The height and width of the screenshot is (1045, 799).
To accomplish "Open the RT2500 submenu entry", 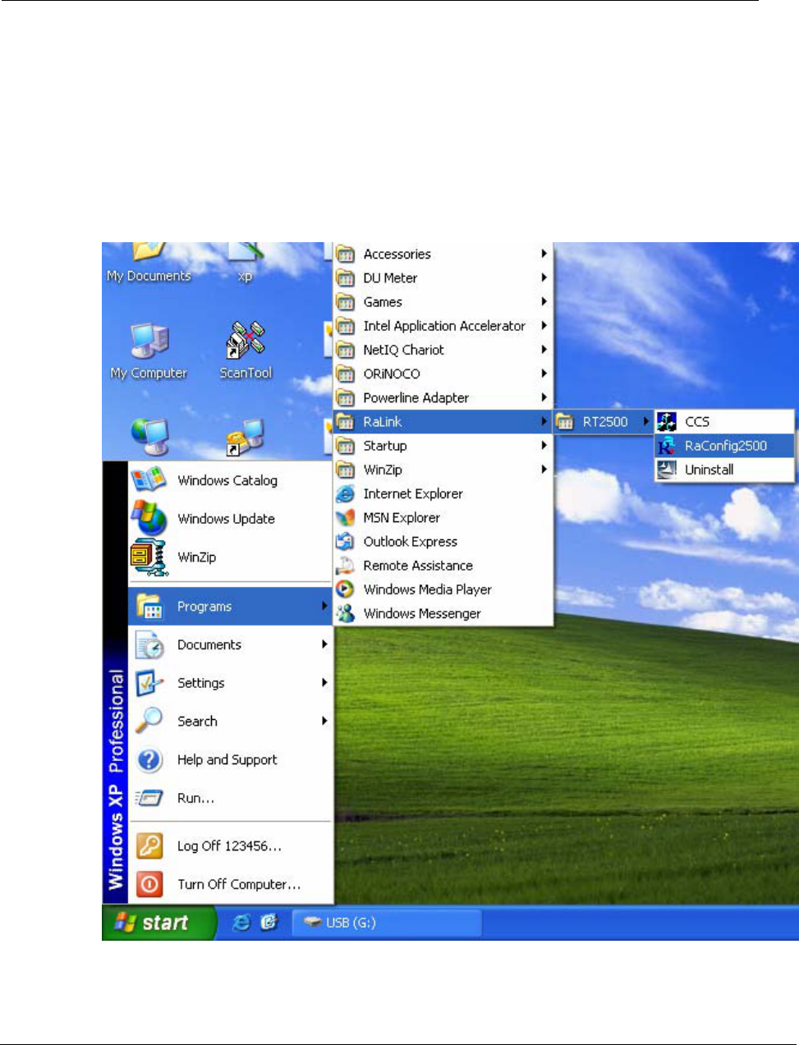I will click(604, 421).
